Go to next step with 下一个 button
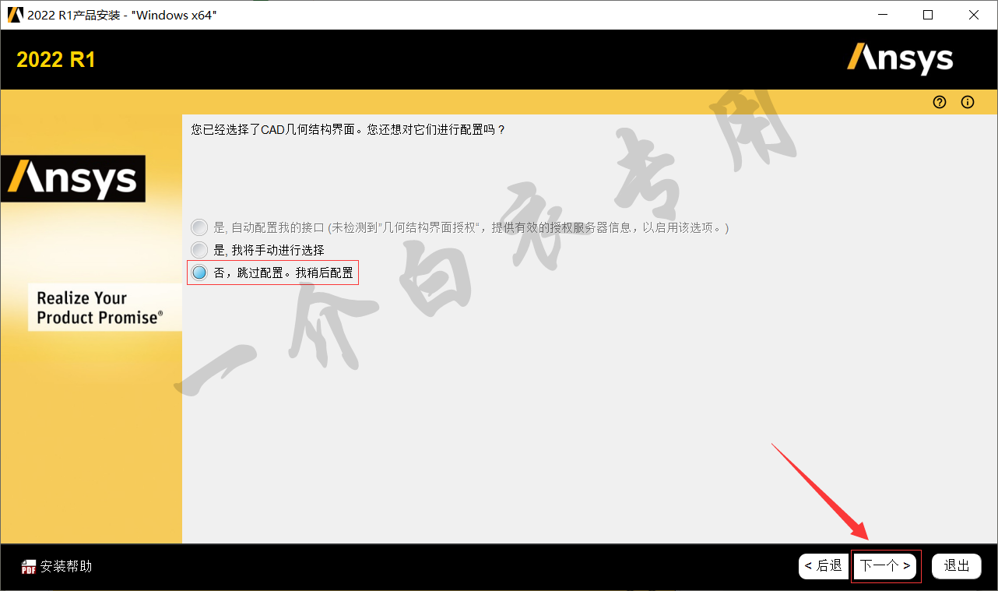Screen dimensions: 998x591 [886, 566]
